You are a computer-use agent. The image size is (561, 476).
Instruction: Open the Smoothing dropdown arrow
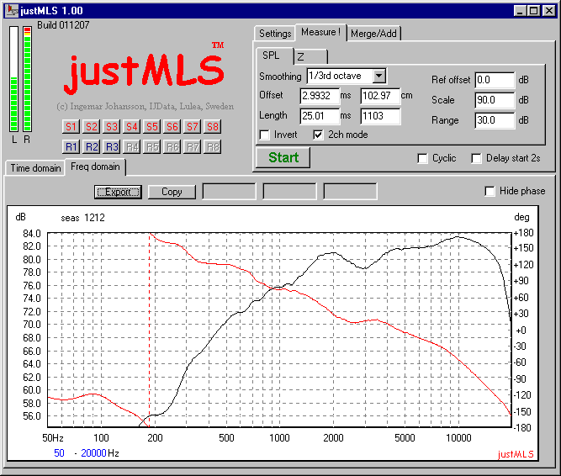click(x=378, y=77)
